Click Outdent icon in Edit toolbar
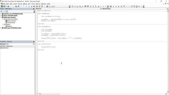The width and height of the screenshot is (169, 95). coord(88,6)
